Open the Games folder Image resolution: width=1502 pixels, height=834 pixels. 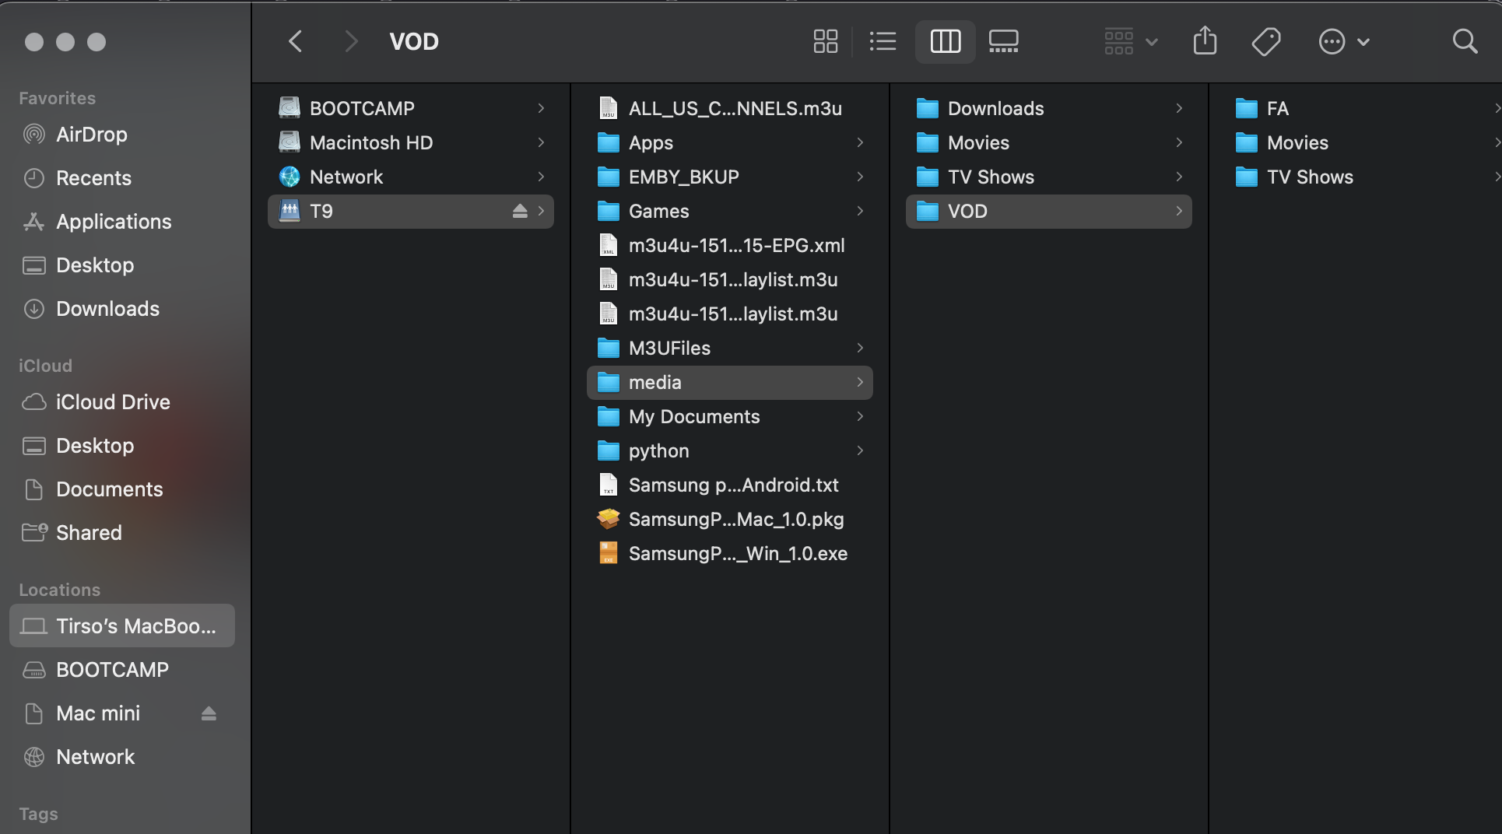[x=730, y=211]
